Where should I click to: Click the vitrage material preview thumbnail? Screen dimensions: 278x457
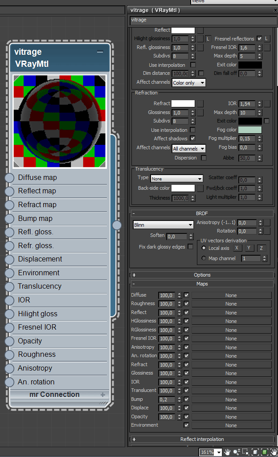coord(59,121)
